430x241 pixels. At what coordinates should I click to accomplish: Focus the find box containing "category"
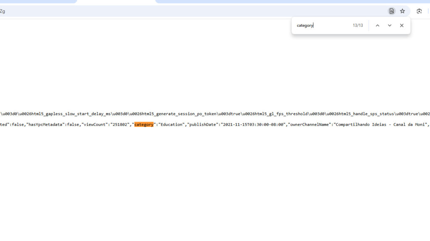(321, 26)
